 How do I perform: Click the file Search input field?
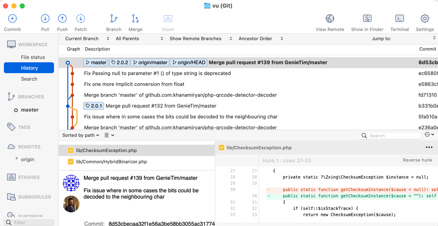(x=393, y=136)
